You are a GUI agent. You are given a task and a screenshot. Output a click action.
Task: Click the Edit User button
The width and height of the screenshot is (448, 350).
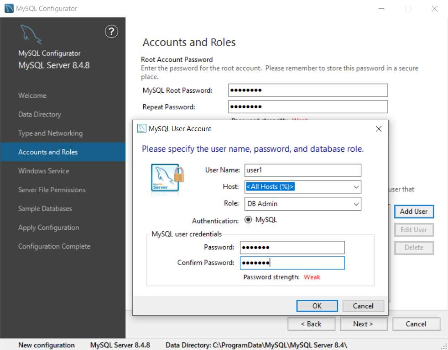pyautogui.click(x=414, y=230)
